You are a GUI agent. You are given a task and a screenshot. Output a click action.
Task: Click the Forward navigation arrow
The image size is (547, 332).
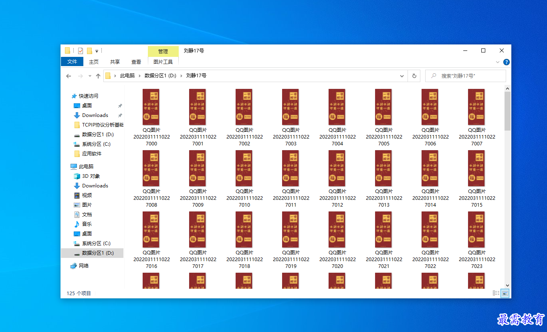80,76
